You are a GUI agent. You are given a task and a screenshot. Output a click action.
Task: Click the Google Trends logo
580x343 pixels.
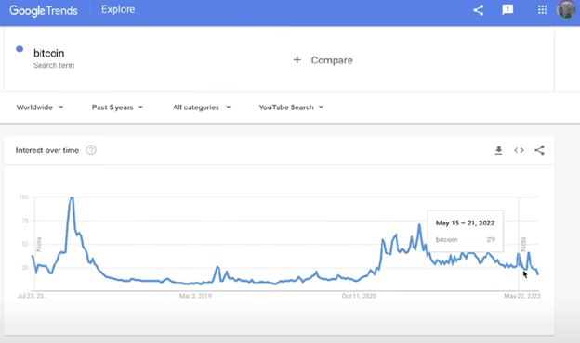(44, 10)
